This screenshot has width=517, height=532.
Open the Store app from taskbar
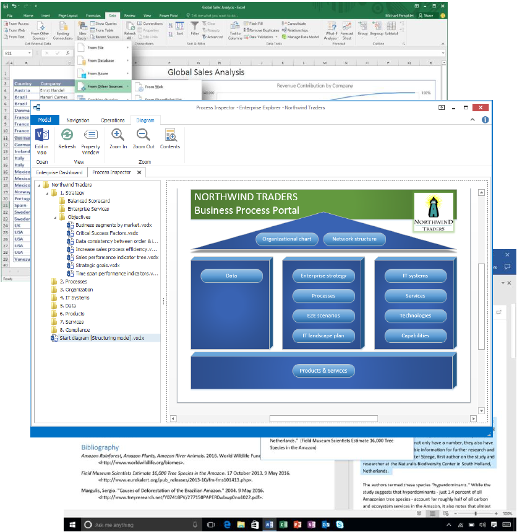tap(255, 525)
